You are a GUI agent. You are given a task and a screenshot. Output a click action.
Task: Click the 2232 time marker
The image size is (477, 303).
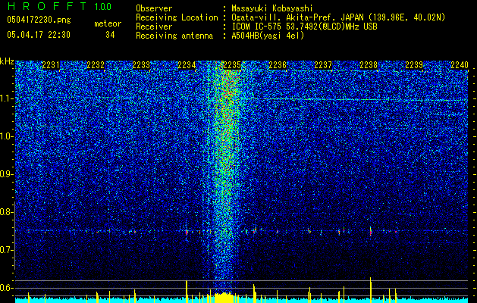tap(96, 65)
